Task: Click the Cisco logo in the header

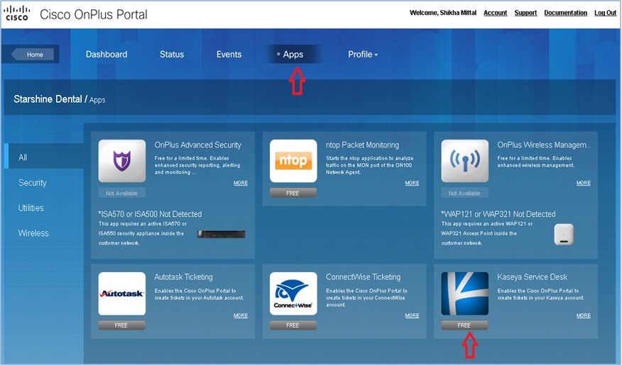Action: (16, 13)
